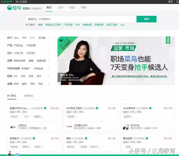Open APP测试工程师 job posting
This screenshot has height=156, width=179.
tap(74, 108)
